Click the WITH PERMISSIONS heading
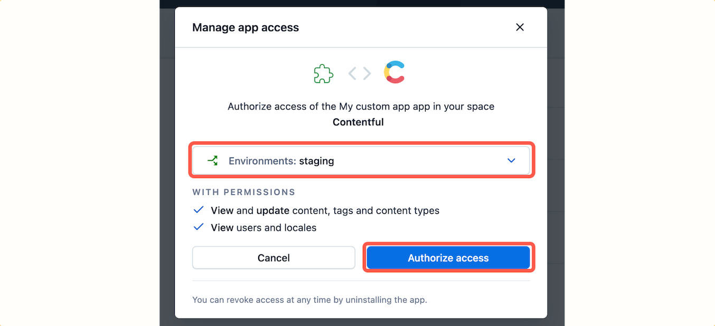The image size is (715, 326). point(244,192)
